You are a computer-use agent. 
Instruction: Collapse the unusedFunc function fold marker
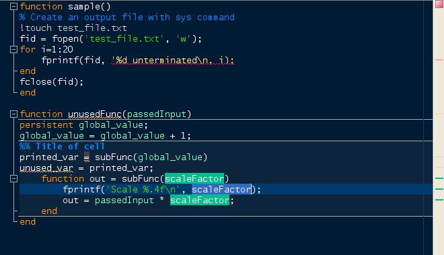coord(13,114)
